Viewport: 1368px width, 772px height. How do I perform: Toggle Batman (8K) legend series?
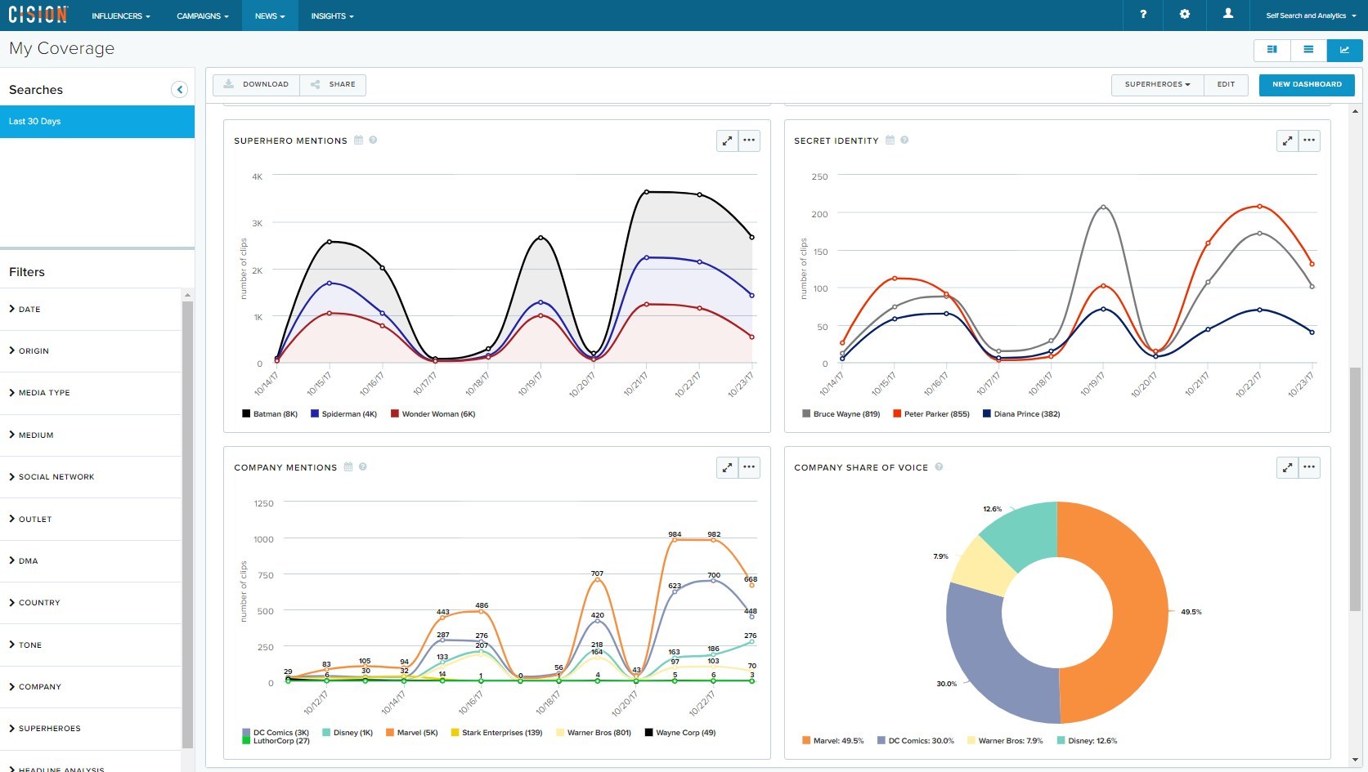point(270,414)
